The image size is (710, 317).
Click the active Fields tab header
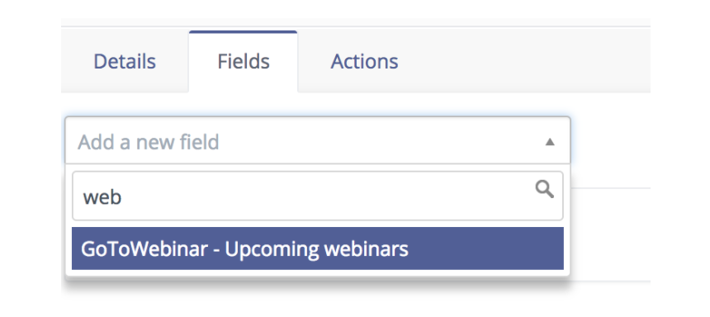[x=244, y=62]
